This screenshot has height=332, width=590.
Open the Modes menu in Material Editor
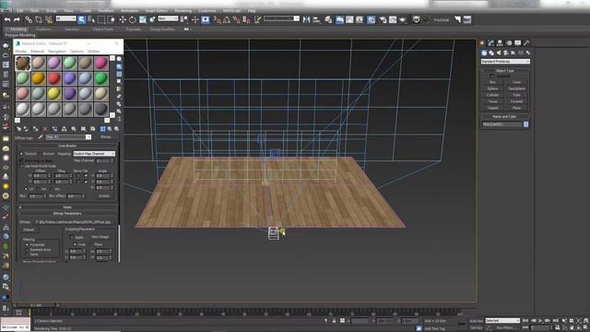pyautogui.click(x=20, y=52)
